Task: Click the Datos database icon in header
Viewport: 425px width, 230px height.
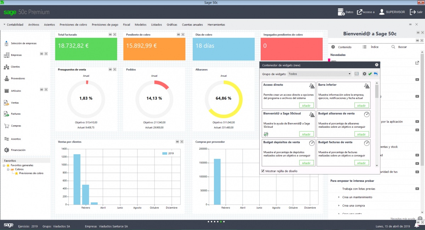Action: coord(341,12)
